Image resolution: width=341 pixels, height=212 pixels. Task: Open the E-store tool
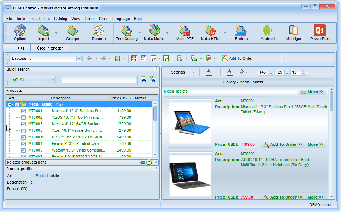241,33
